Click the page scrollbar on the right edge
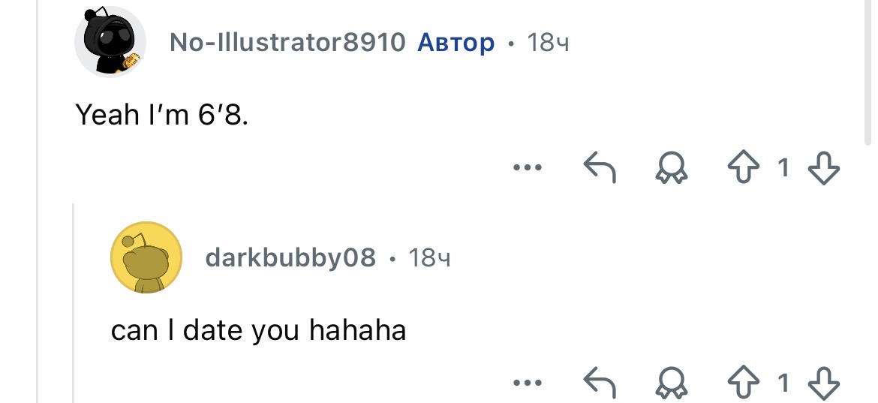 click(x=869, y=75)
